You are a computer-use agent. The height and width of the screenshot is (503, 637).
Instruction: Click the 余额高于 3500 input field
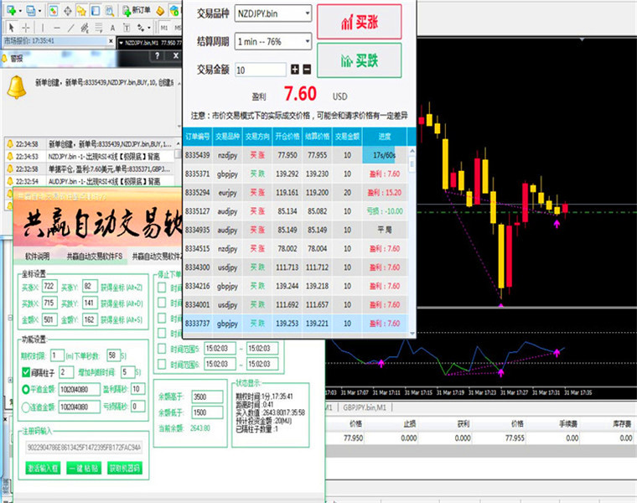pyautogui.click(x=207, y=397)
